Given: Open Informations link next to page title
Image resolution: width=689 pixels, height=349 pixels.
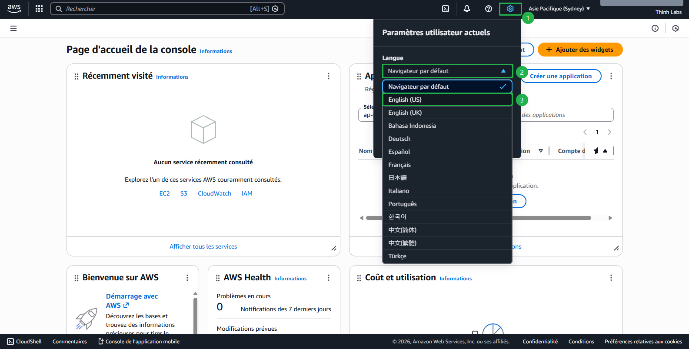Looking at the screenshot, I should point(216,51).
